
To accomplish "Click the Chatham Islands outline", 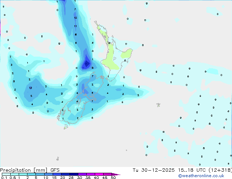I will (158, 105).
